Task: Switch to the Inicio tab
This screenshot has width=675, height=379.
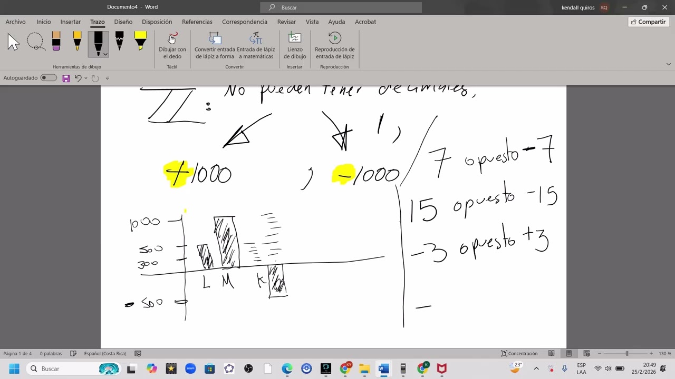Action: pos(44,22)
